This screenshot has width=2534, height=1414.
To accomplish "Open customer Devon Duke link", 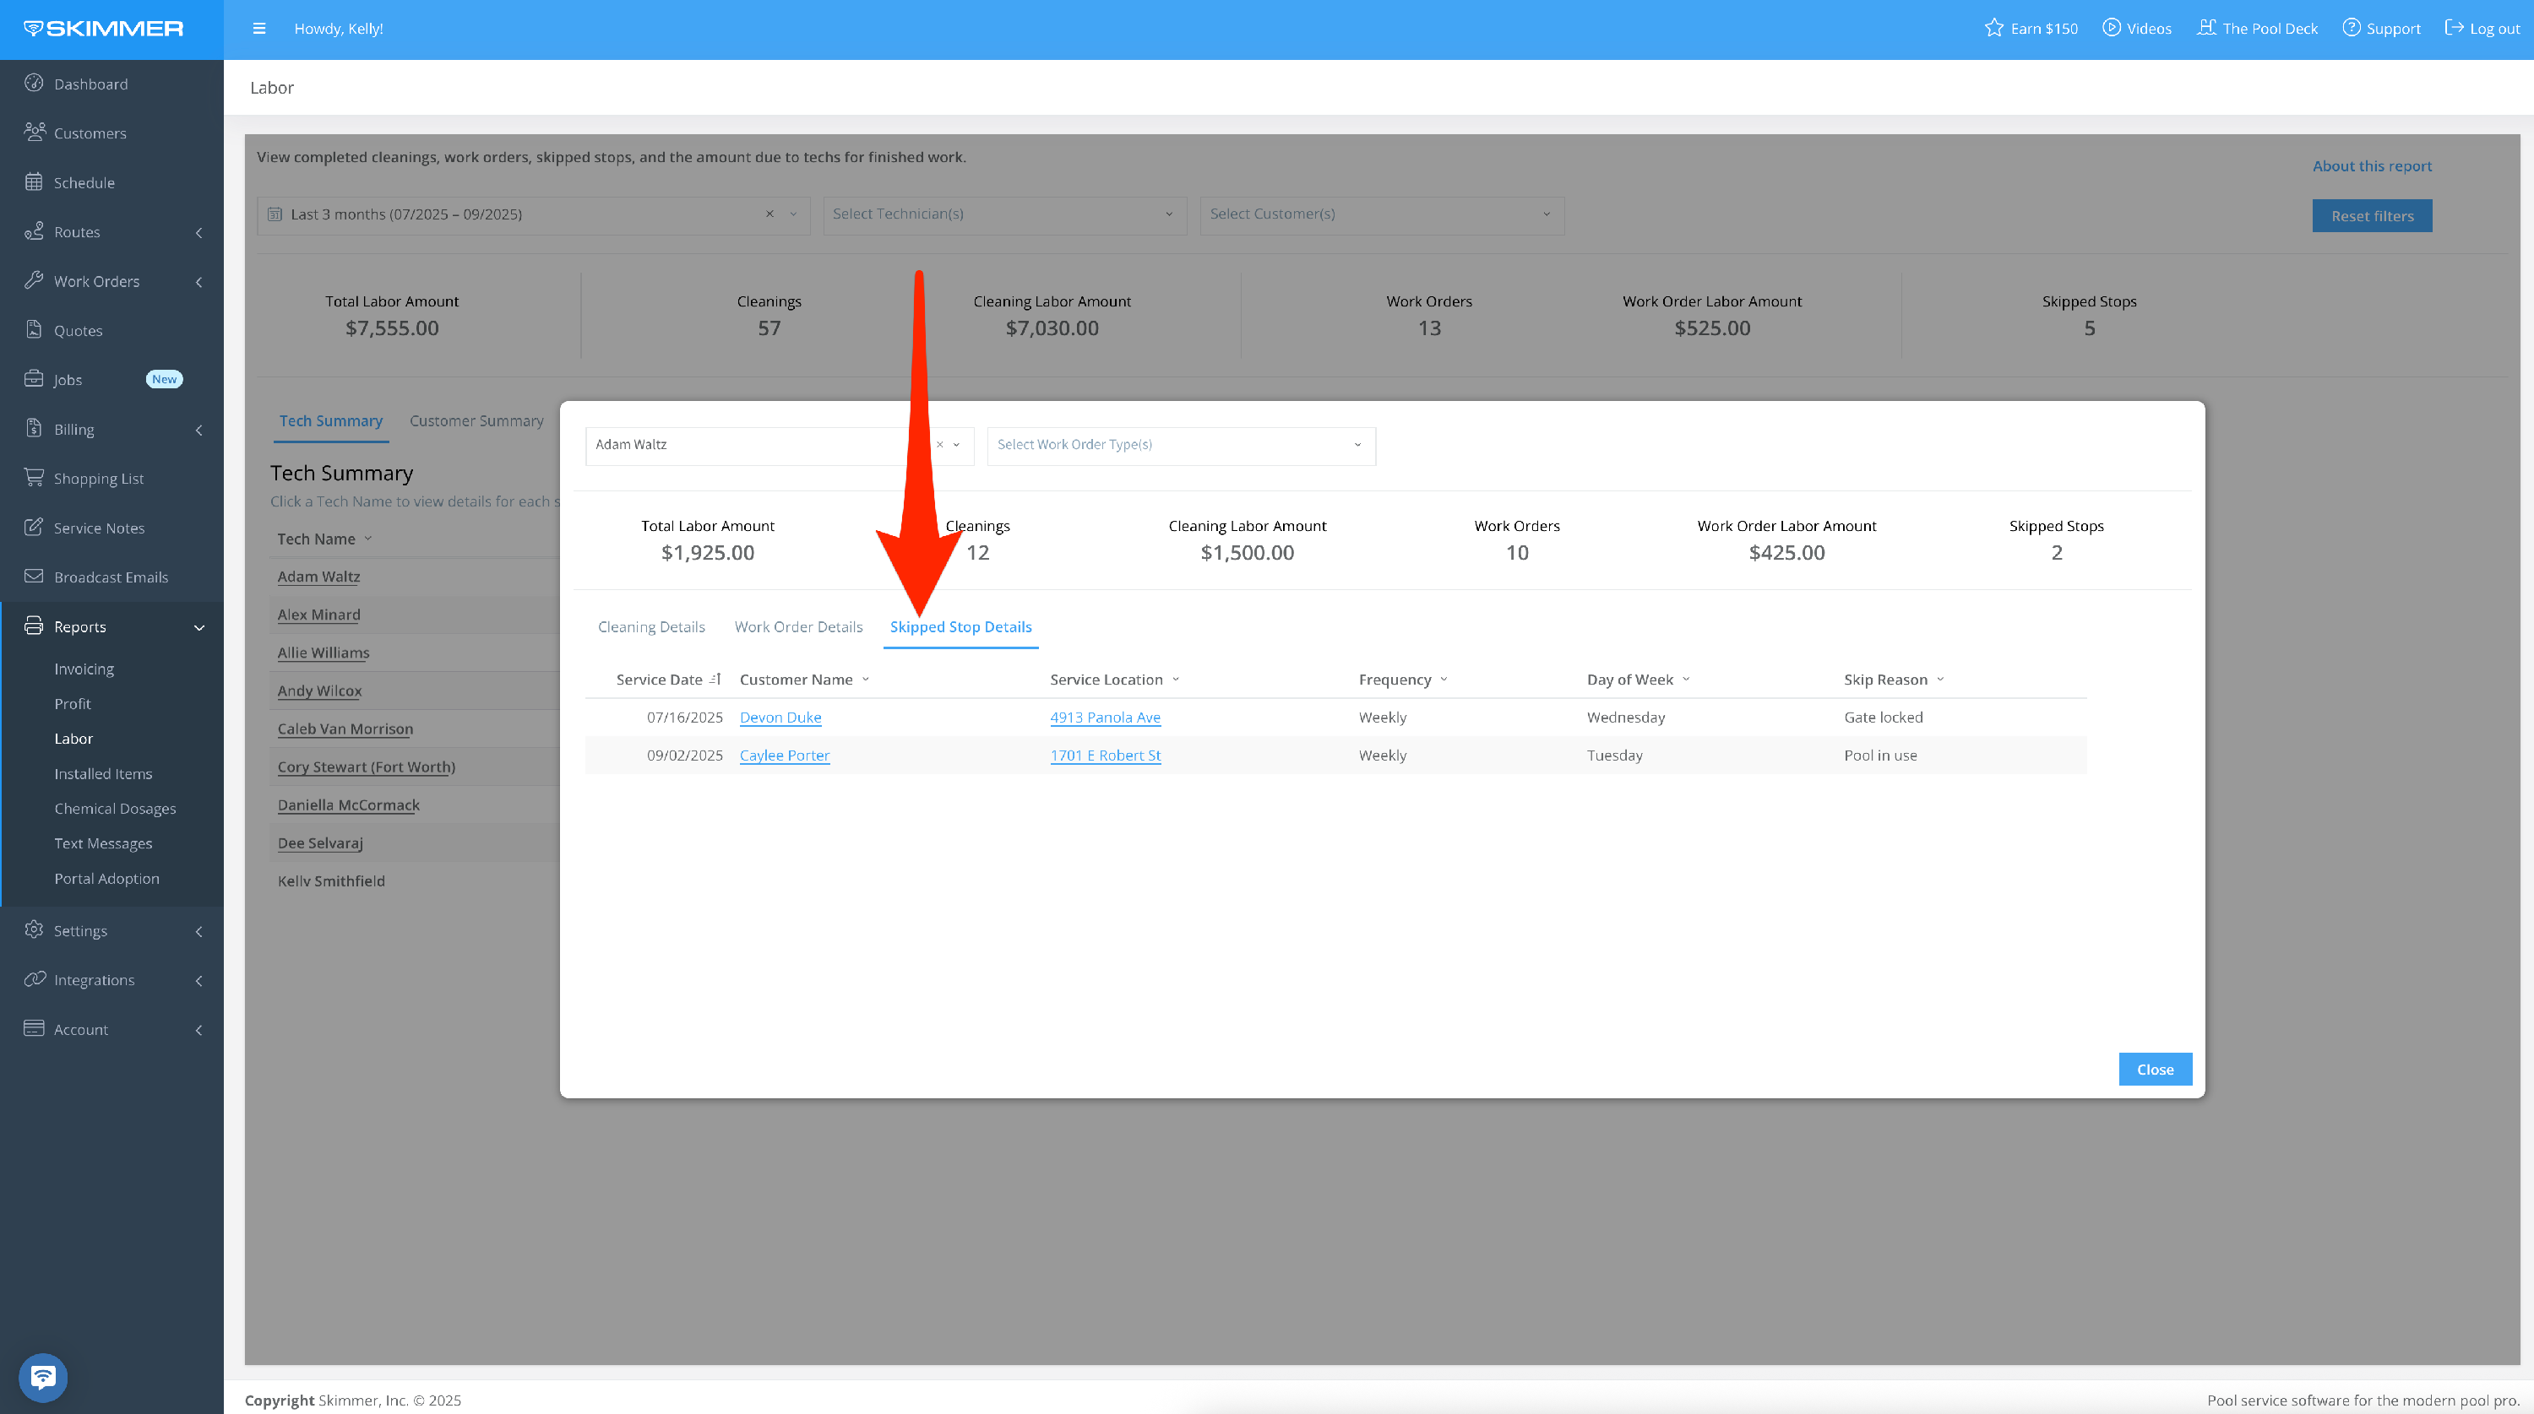I will [x=780, y=718].
